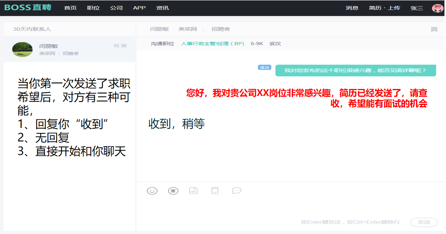Open the emoji smiley picker
The image size is (446, 234).
click(152, 191)
